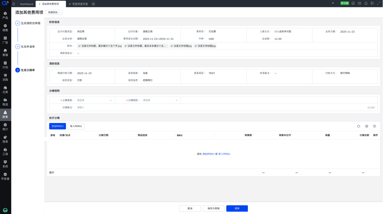383x214 pixels.
Task: Enter fullscreen mode via expand icon
Action: (379, 3)
